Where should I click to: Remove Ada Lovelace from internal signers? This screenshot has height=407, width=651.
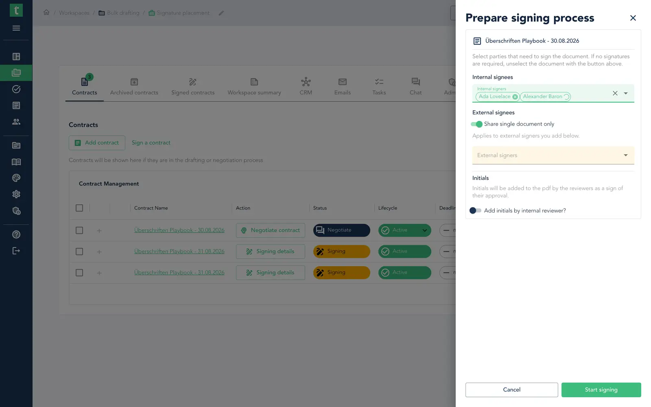click(515, 97)
